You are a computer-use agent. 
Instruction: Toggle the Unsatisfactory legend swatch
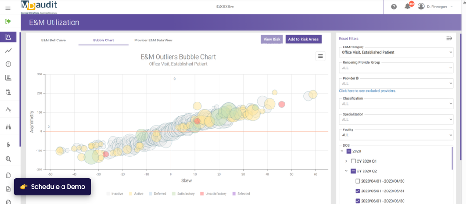tap(200, 194)
